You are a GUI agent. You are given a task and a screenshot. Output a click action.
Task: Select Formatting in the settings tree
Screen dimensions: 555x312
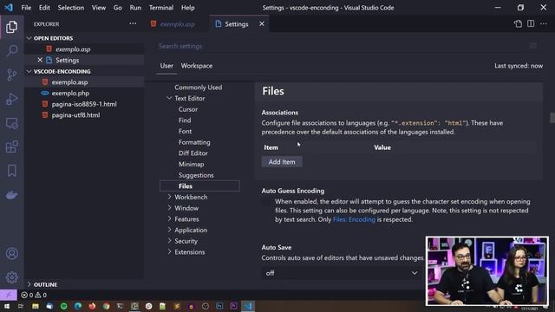(x=194, y=142)
